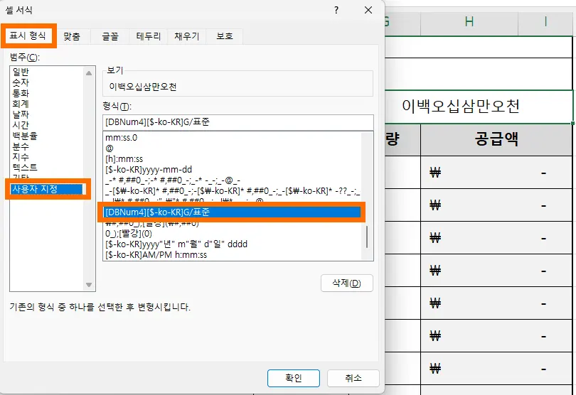Click the format list scrollbar thumb
Screen dimensions: 576x395
367,237
